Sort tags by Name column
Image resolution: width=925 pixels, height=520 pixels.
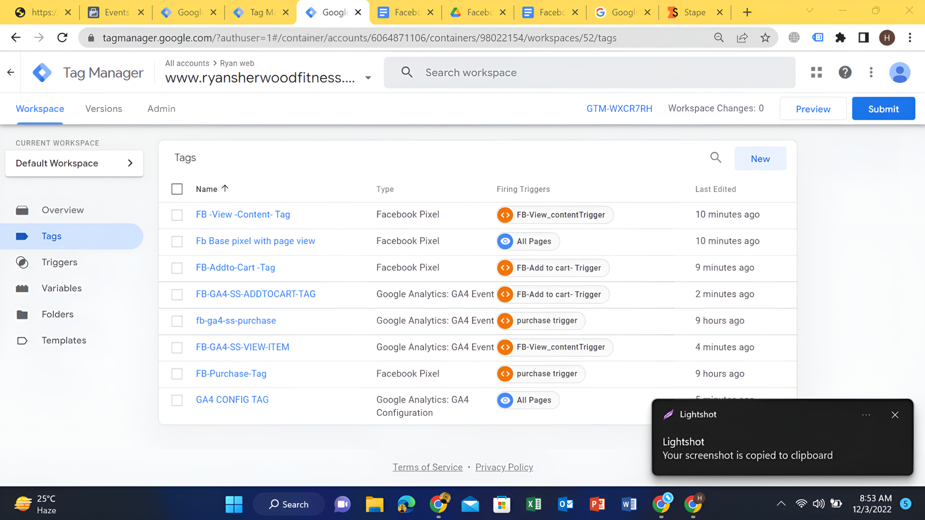[212, 189]
